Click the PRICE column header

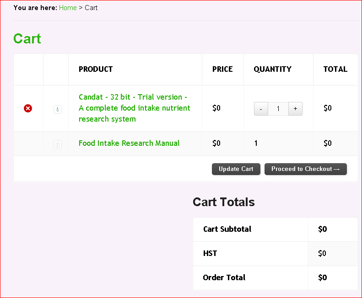click(x=222, y=69)
